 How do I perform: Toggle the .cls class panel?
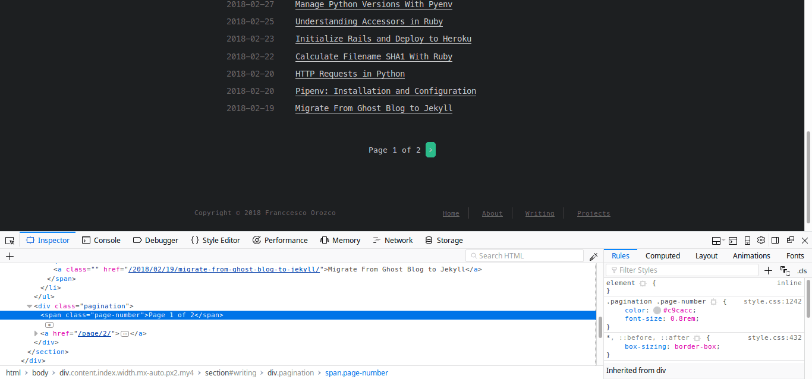click(802, 271)
